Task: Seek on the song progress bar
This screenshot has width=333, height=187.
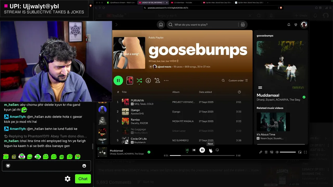Action: pos(202,156)
